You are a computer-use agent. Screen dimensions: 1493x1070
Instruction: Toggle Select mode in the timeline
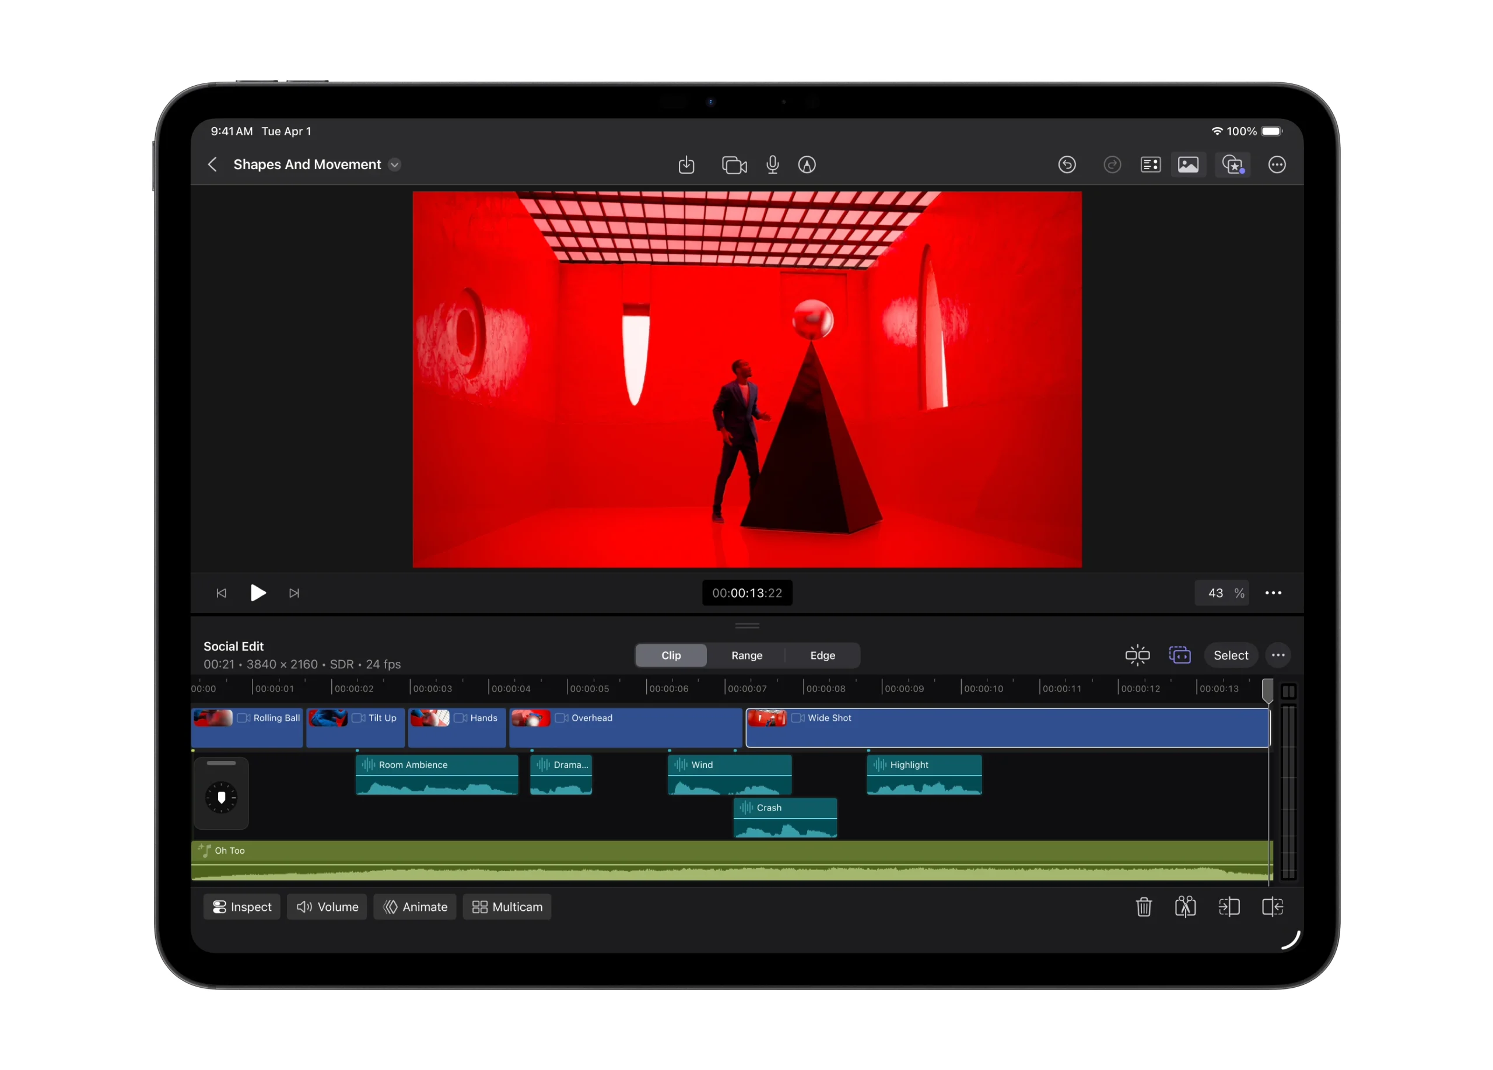(x=1231, y=655)
